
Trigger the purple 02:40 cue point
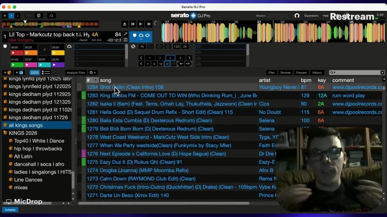(58, 65)
